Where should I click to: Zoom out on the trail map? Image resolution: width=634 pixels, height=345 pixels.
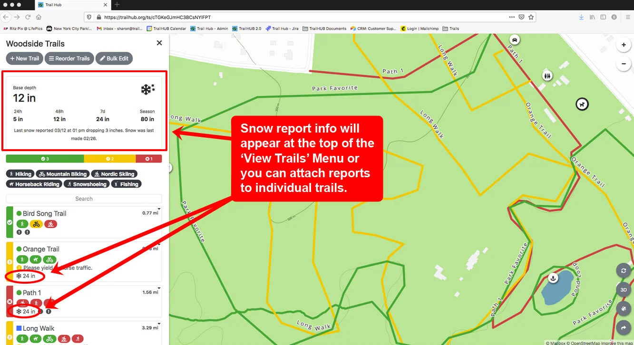tap(623, 63)
